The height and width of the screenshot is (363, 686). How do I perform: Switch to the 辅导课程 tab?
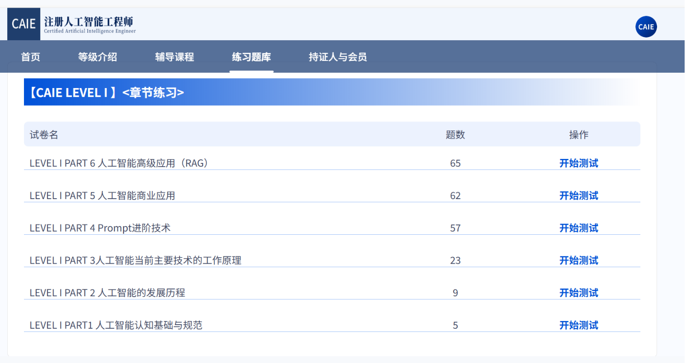click(x=174, y=57)
